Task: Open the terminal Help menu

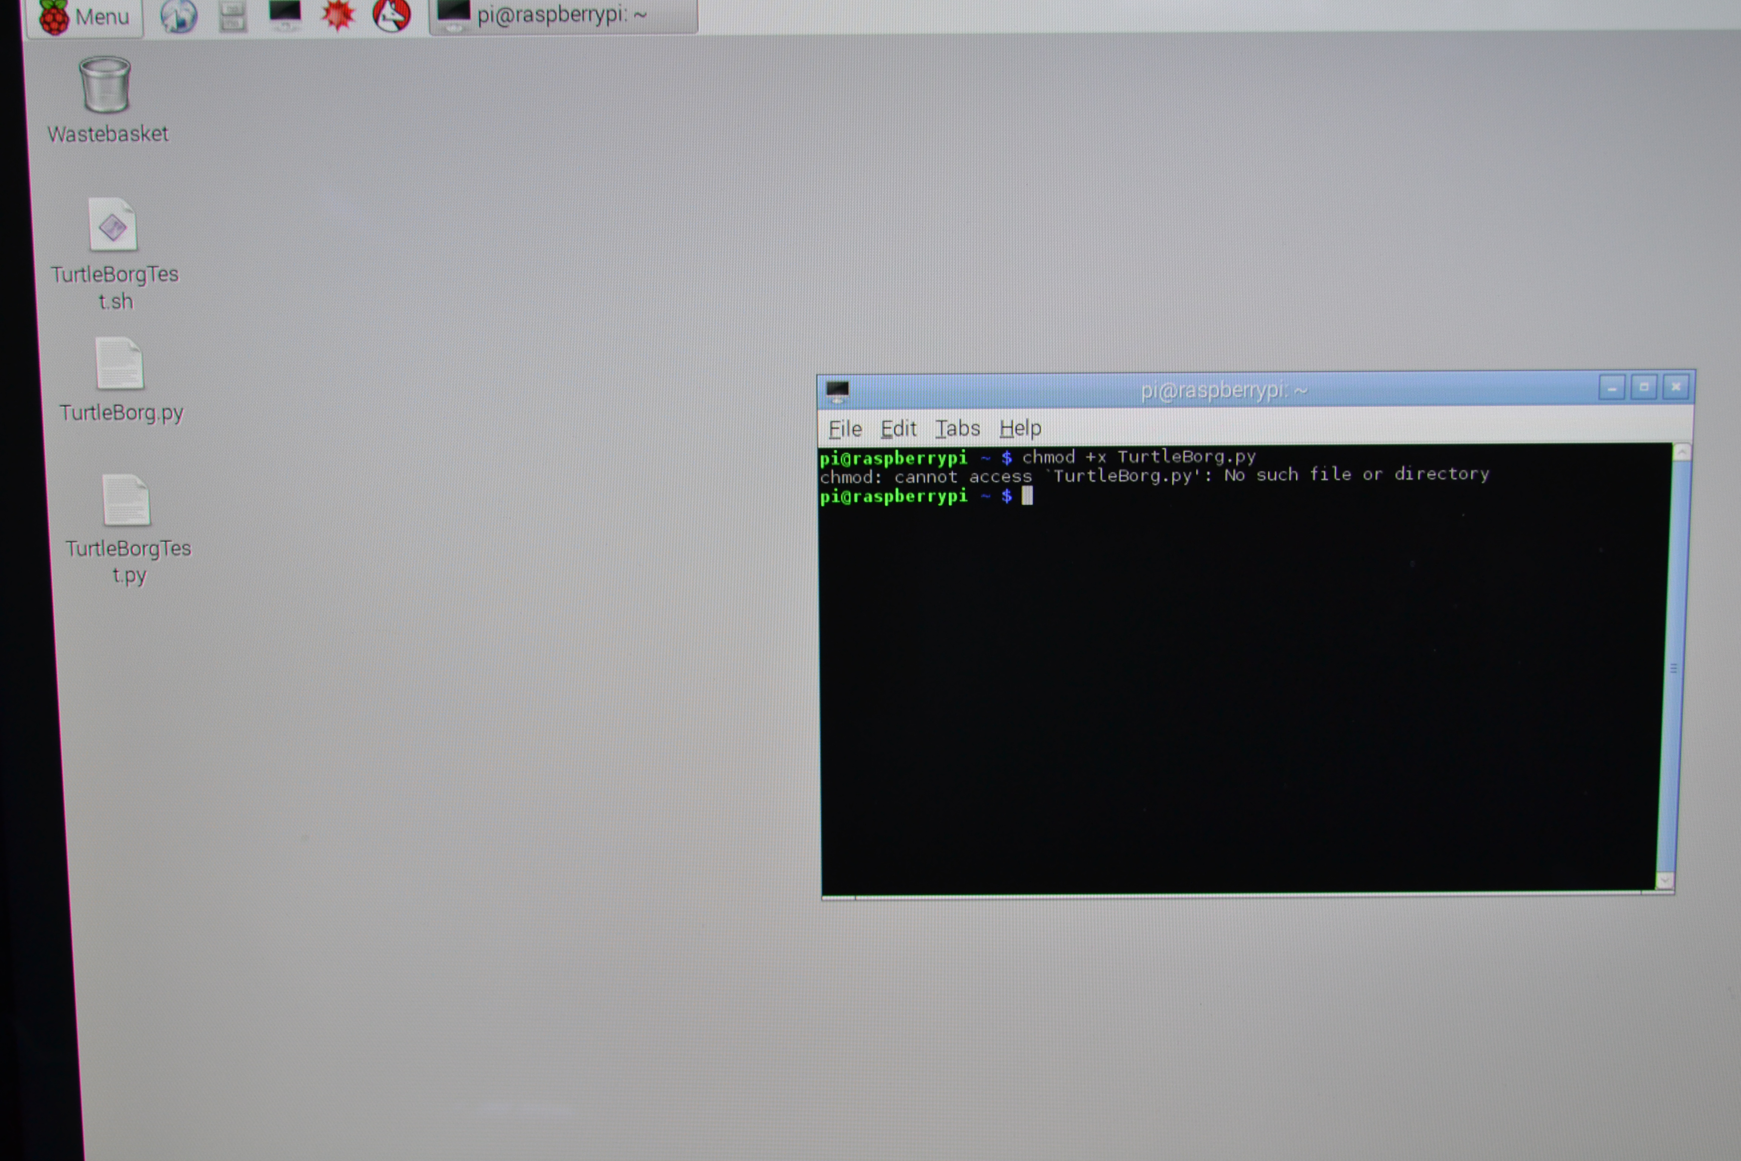Action: (x=1020, y=428)
